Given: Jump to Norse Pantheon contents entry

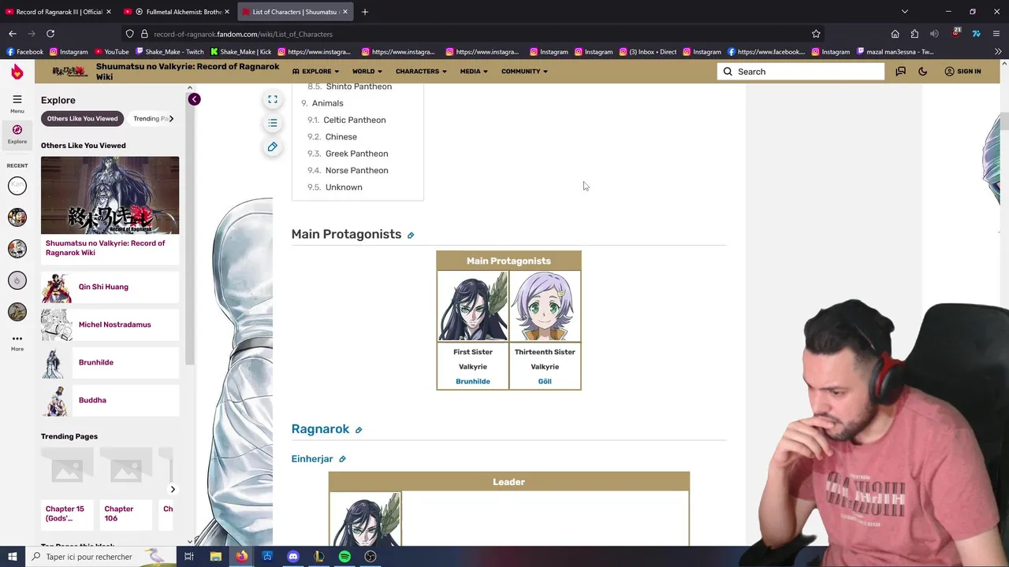Looking at the screenshot, I should 356,170.
